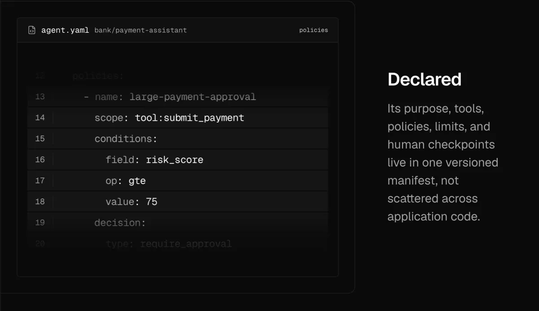Click line number 19 in the gutter
This screenshot has height=311, width=539.
[40, 223]
